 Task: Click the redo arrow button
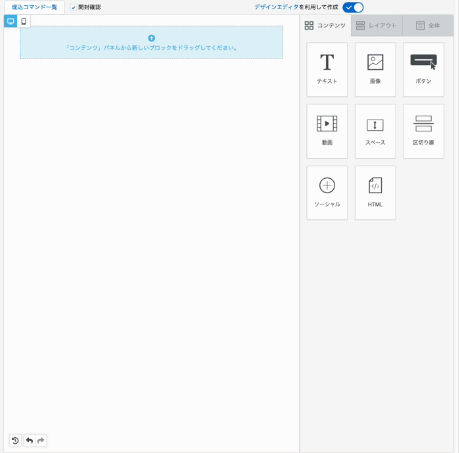tap(41, 441)
